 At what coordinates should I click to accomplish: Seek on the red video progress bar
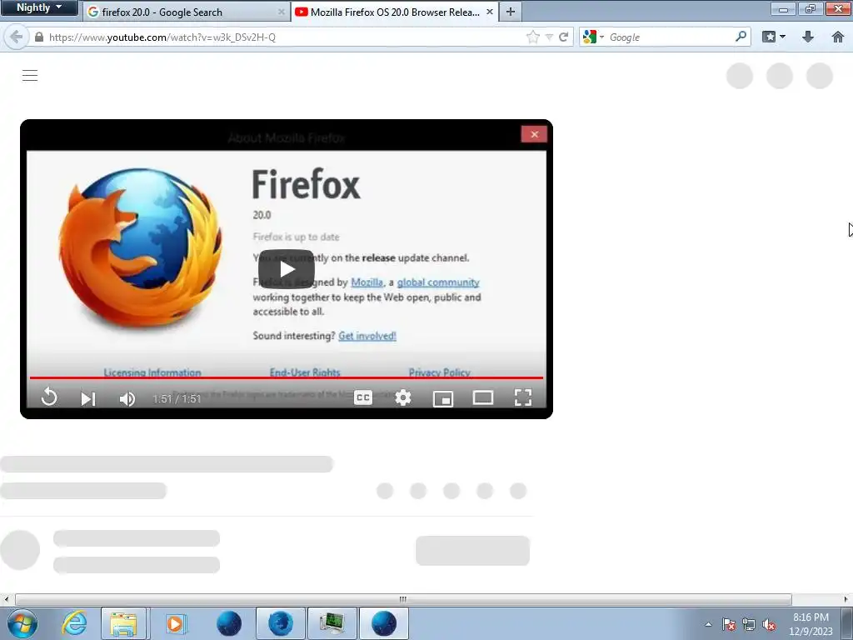pos(287,377)
